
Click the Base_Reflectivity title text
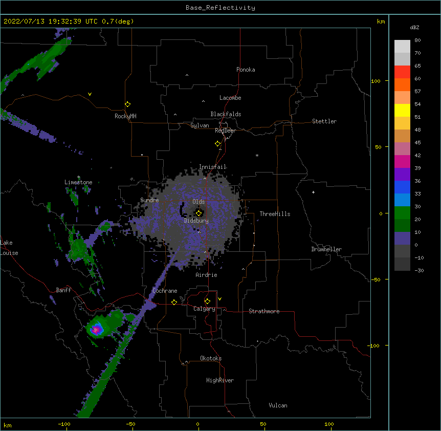[x=220, y=8]
